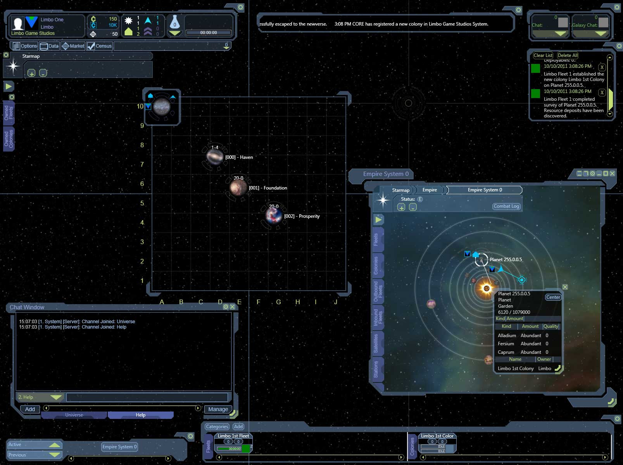
Task: Click the colony house icon near planet
Action: point(476,254)
